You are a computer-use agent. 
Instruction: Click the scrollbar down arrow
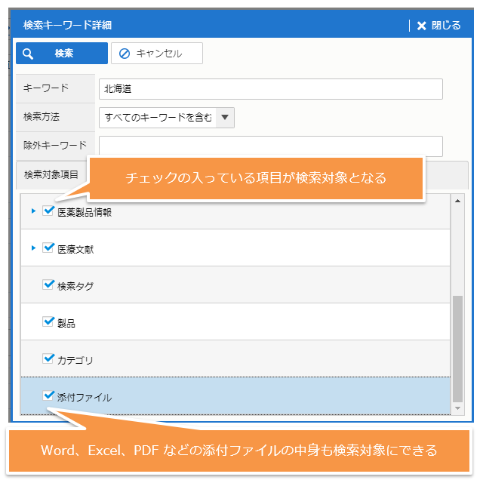(458, 408)
